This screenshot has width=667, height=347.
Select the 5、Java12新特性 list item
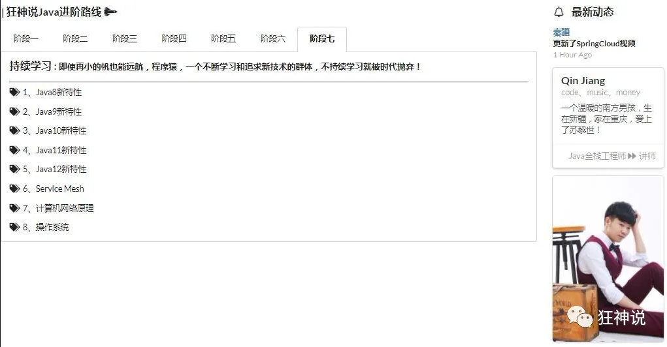click(54, 169)
